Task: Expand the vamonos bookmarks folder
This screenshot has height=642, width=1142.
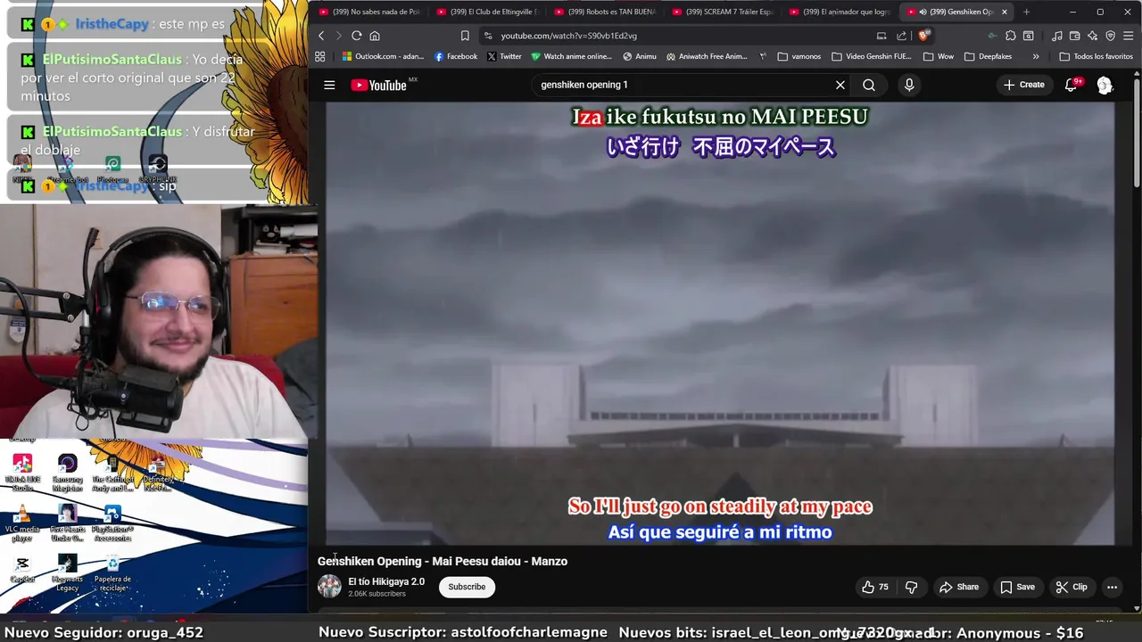Action: (x=799, y=56)
